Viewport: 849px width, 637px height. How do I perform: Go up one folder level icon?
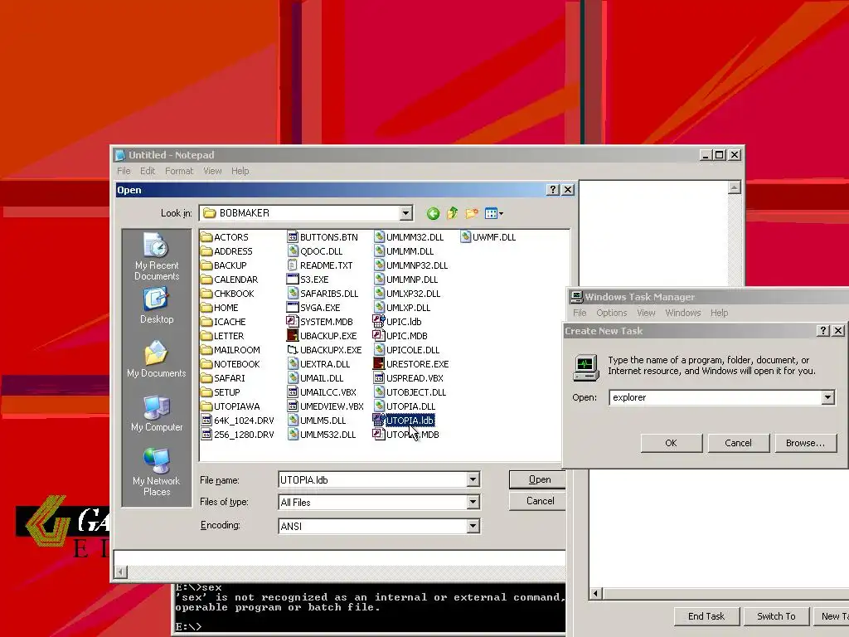452,213
